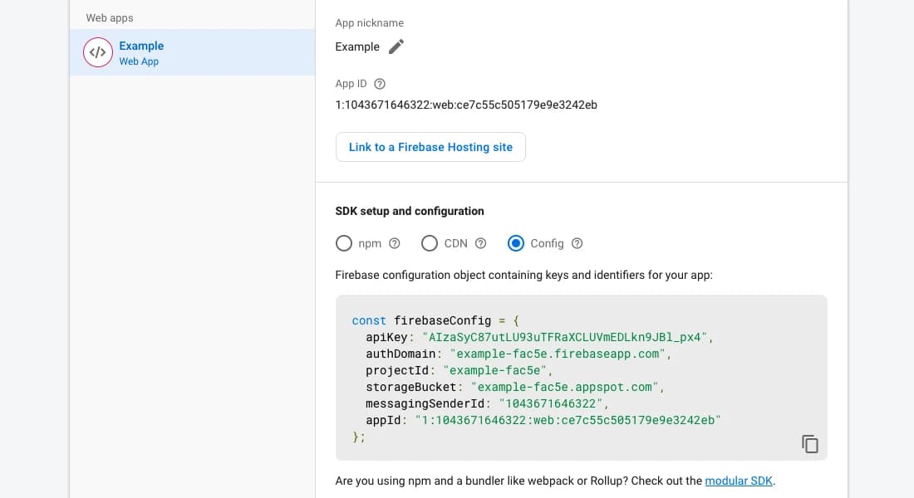The width and height of the screenshot is (914, 498).
Task: Select the Config radio option
Action: [x=516, y=243]
